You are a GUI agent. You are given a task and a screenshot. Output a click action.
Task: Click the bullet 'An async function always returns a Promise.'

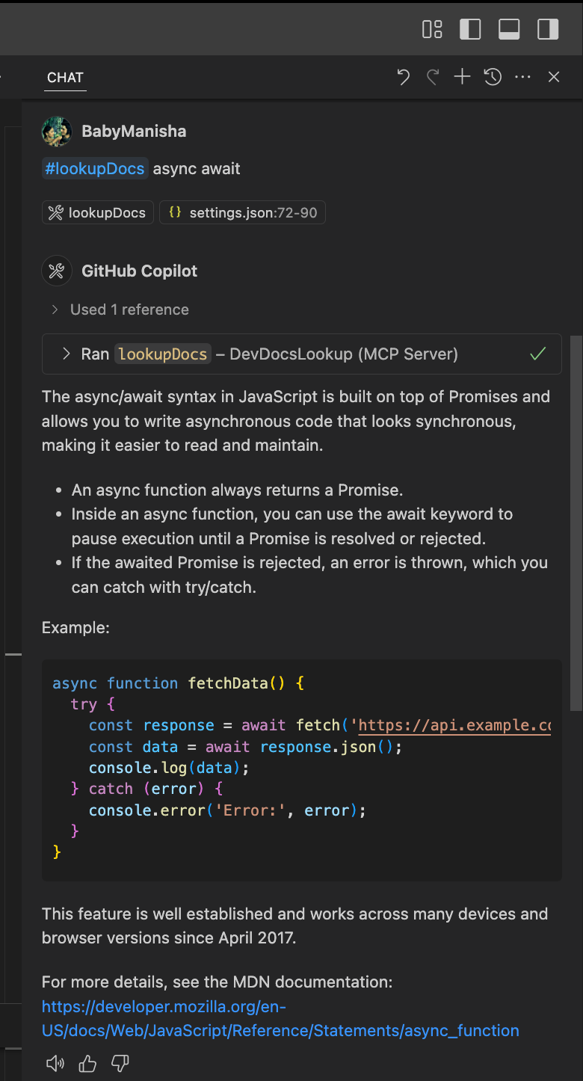pos(237,490)
